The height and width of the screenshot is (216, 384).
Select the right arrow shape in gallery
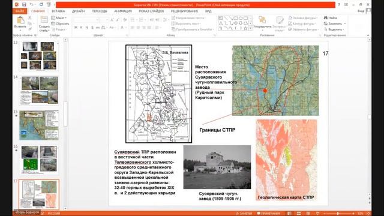click(x=236, y=23)
